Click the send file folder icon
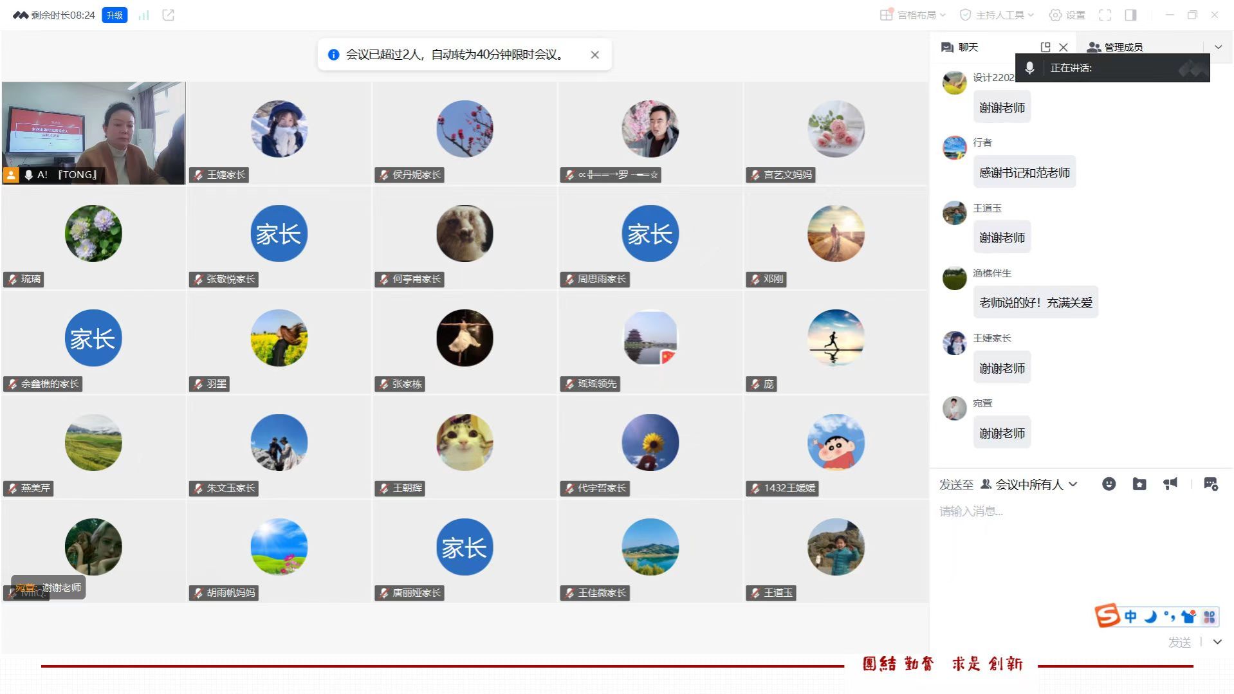Screen dimensions: 1234x694 pos(1139,484)
